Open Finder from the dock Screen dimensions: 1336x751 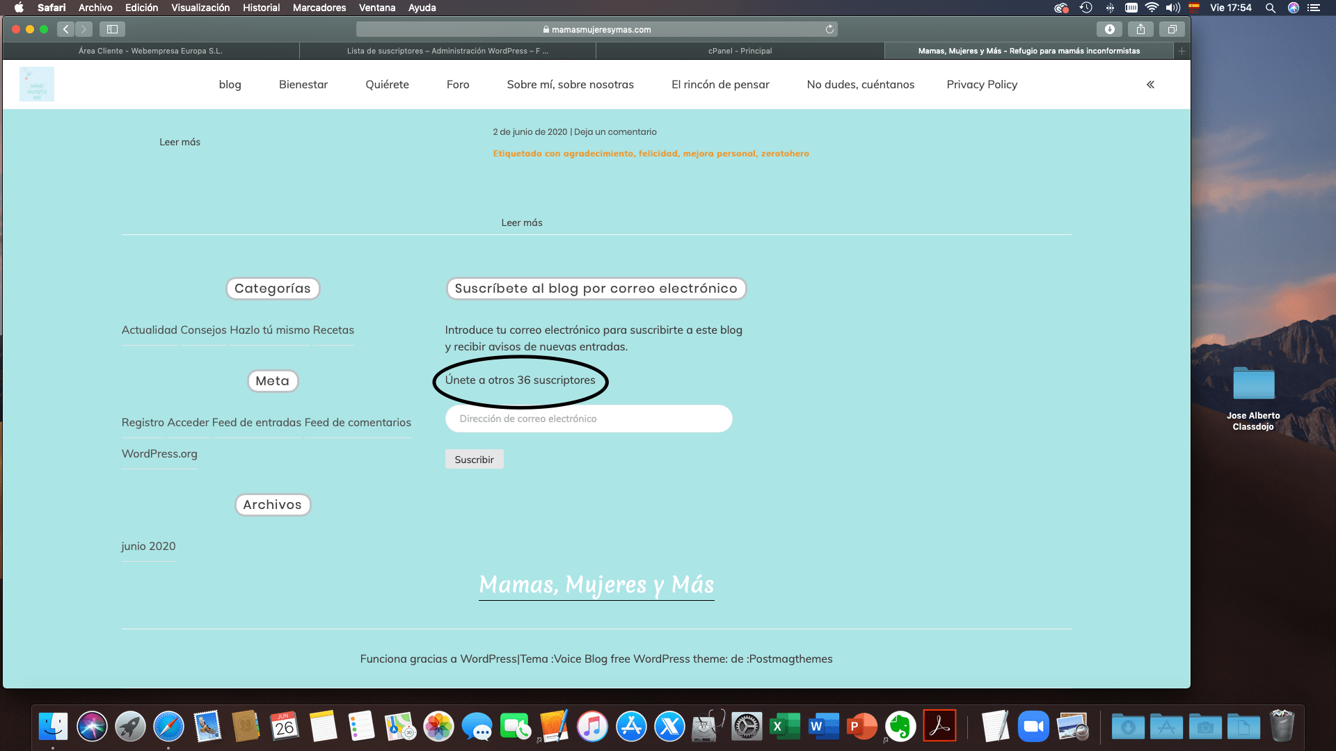pos(53,727)
